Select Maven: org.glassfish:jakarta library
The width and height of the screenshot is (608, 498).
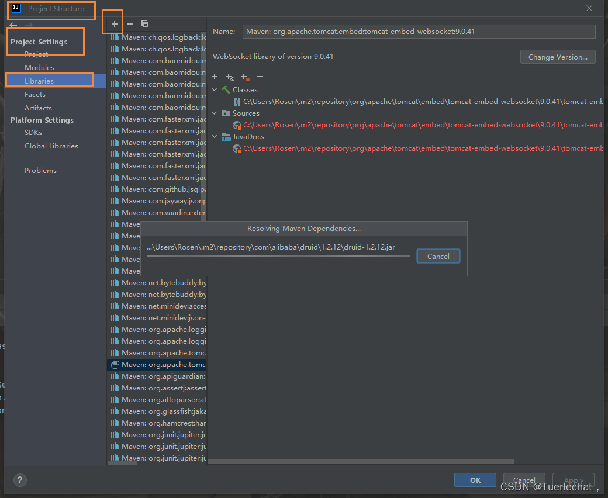157,411
